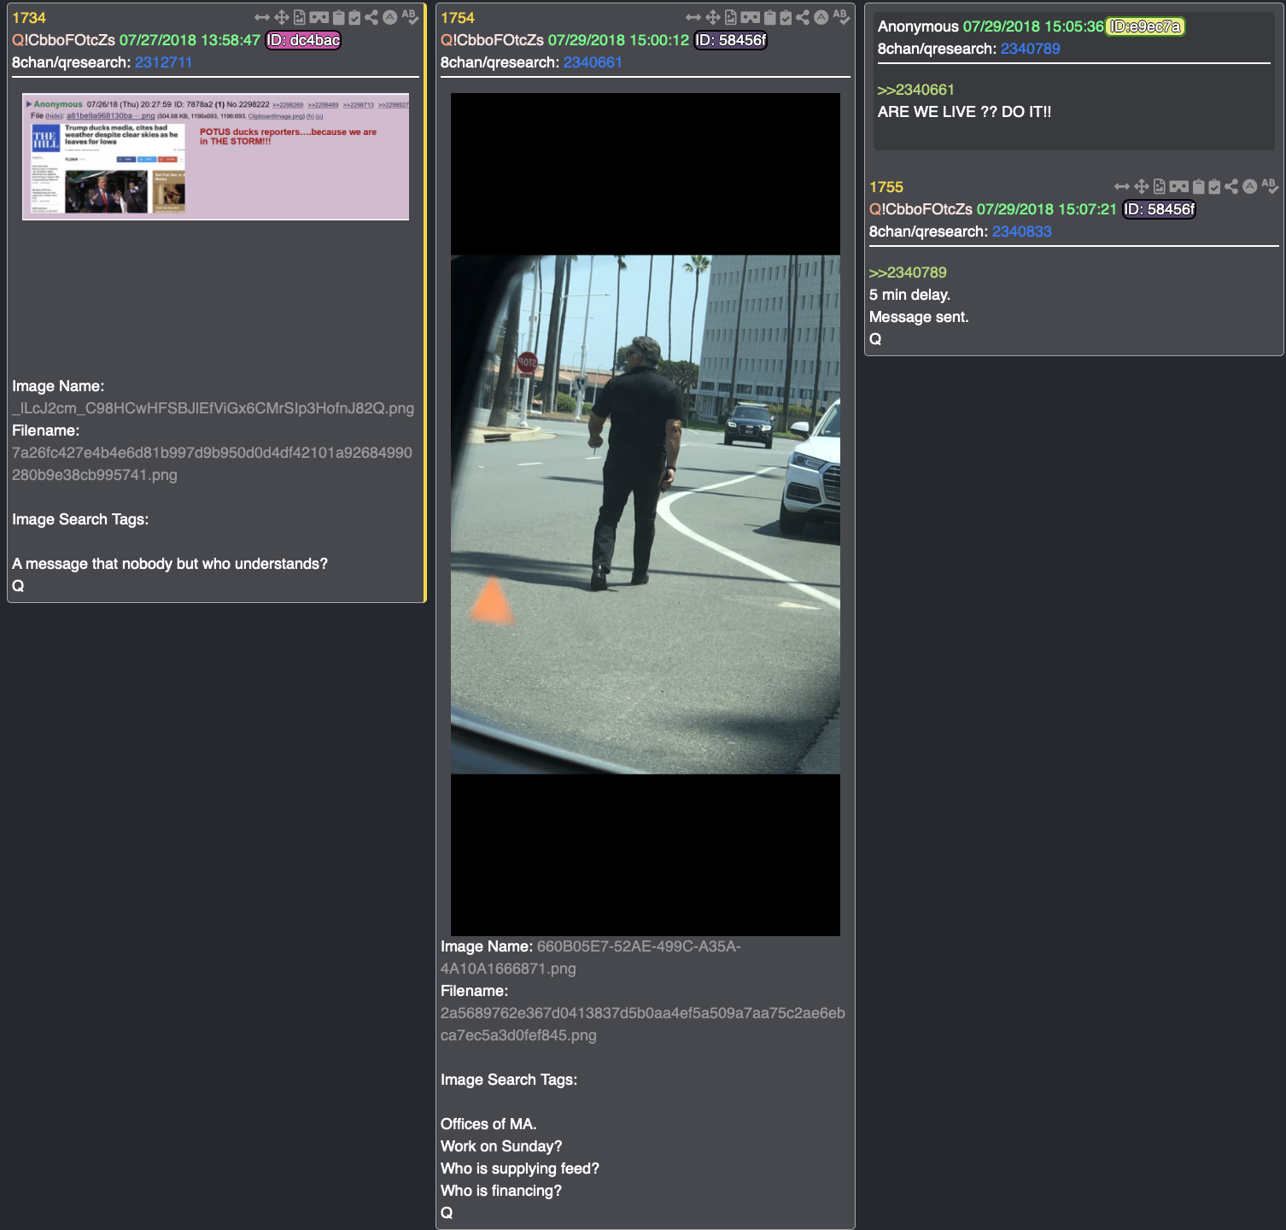This screenshot has width=1286, height=1230.
Task: Click horizontal double-arrow icon on post 1755
Action: coord(1121,186)
